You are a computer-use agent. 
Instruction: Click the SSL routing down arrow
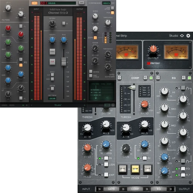click(96, 98)
